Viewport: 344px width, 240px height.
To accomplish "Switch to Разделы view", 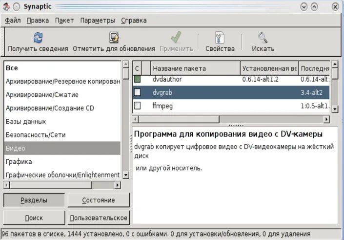I will pos(34,200).
